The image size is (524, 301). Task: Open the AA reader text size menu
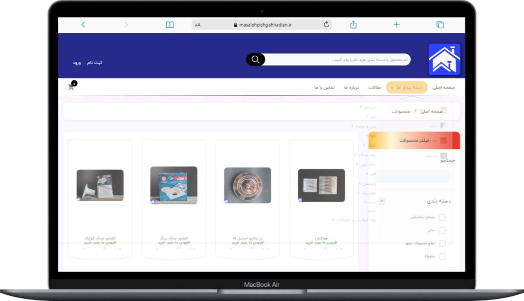click(198, 25)
